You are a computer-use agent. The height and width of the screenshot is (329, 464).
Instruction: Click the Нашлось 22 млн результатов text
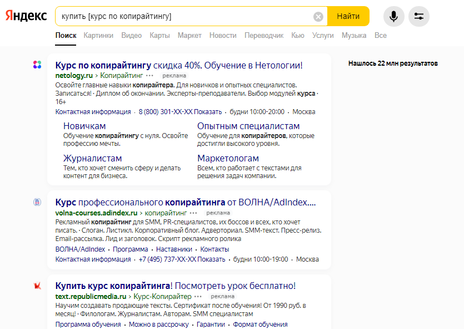click(x=393, y=63)
